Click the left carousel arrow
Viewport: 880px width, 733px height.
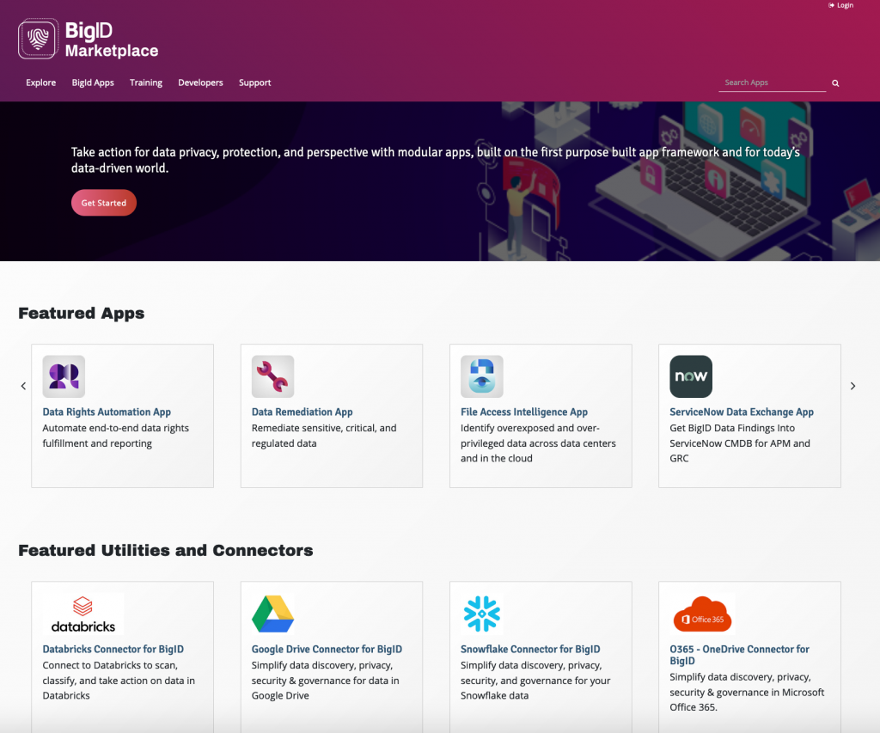click(24, 386)
